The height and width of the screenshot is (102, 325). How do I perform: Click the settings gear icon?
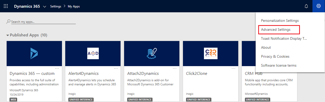pos(319,6)
